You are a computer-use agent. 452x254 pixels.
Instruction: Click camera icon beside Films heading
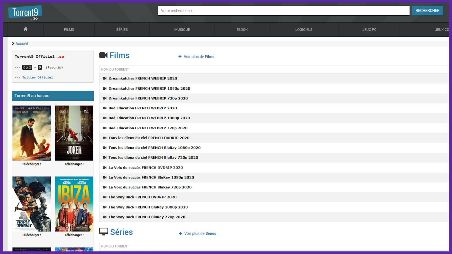[103, 55]
